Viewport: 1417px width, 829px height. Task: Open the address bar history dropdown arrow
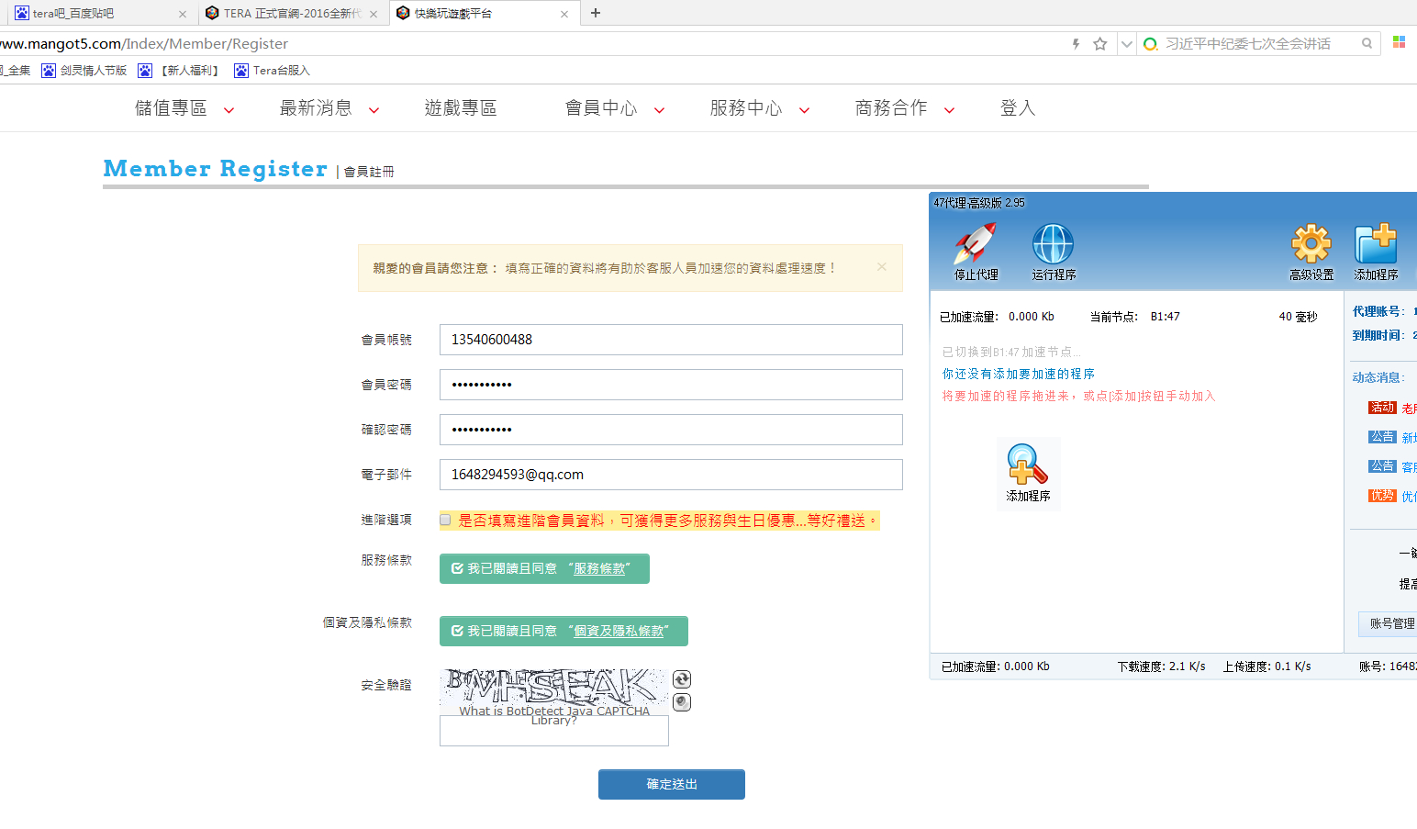click(x=1126, y=44)
